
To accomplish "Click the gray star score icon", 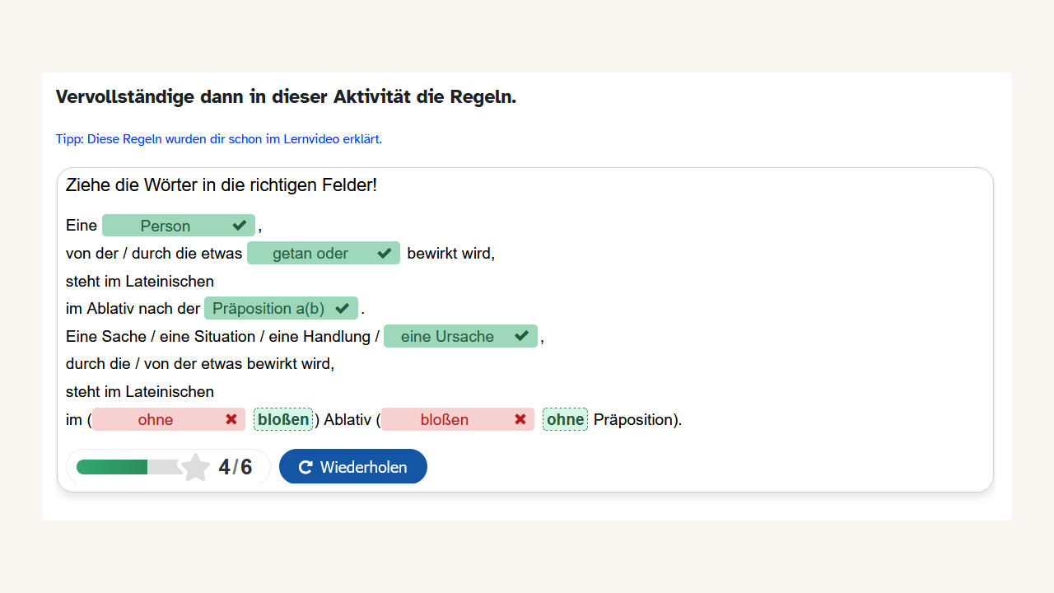I will pyautogui.click(x=195, y=467).
